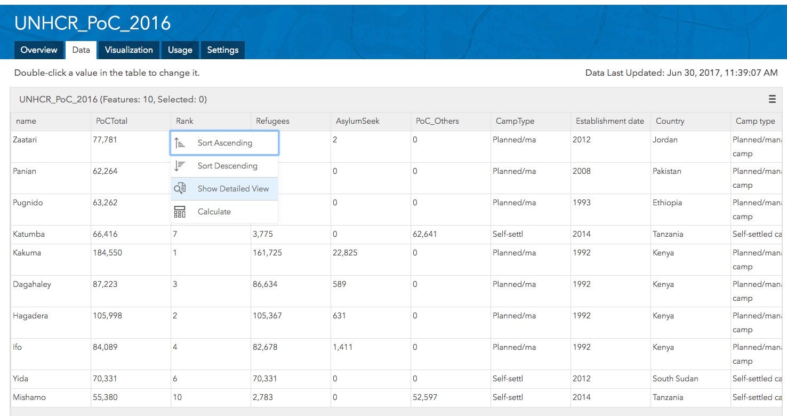The height and width of the screenshot is (416, 787).
Task: Open the table options hamburger menu
Action: [772, 99]
